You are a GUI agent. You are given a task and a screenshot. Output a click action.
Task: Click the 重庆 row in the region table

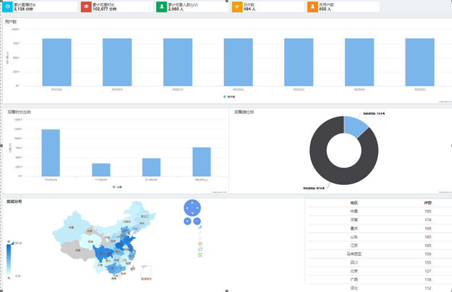(380, 229)
